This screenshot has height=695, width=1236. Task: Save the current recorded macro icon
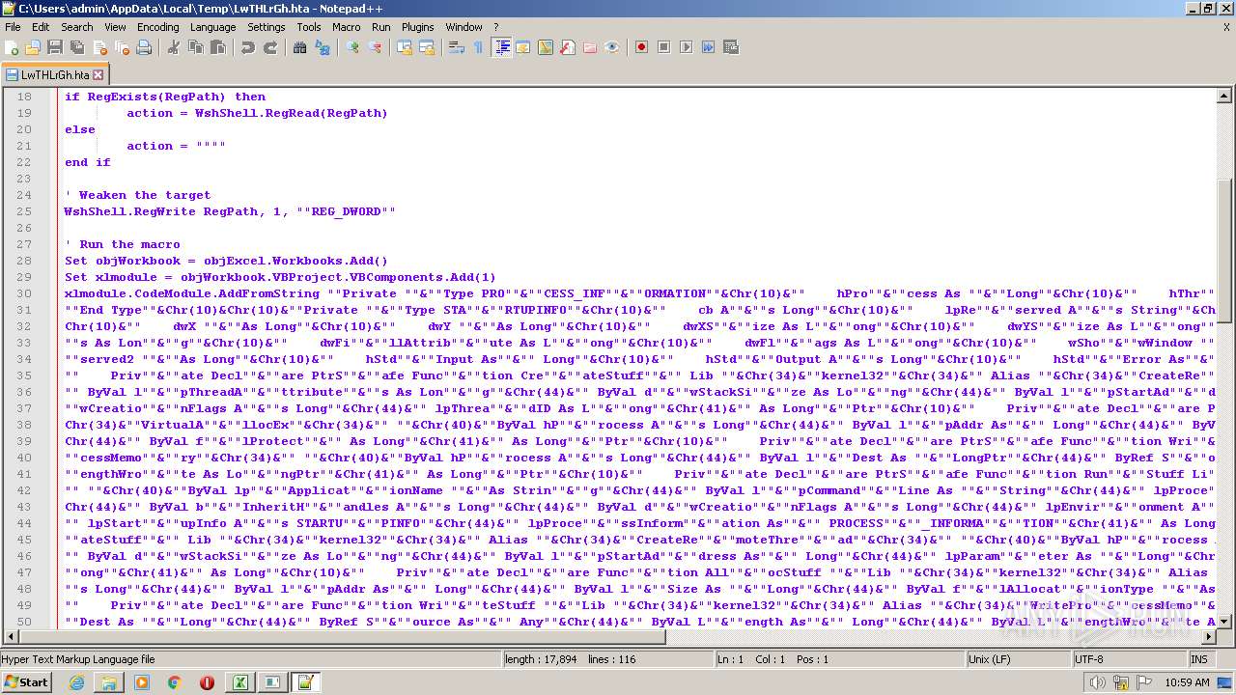tap(730, 47)
